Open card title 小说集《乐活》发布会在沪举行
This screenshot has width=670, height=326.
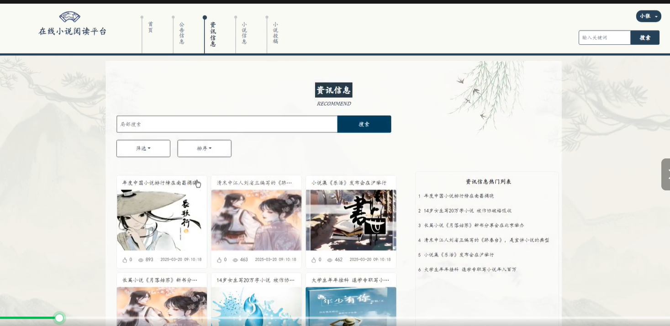tap(349, 183)
